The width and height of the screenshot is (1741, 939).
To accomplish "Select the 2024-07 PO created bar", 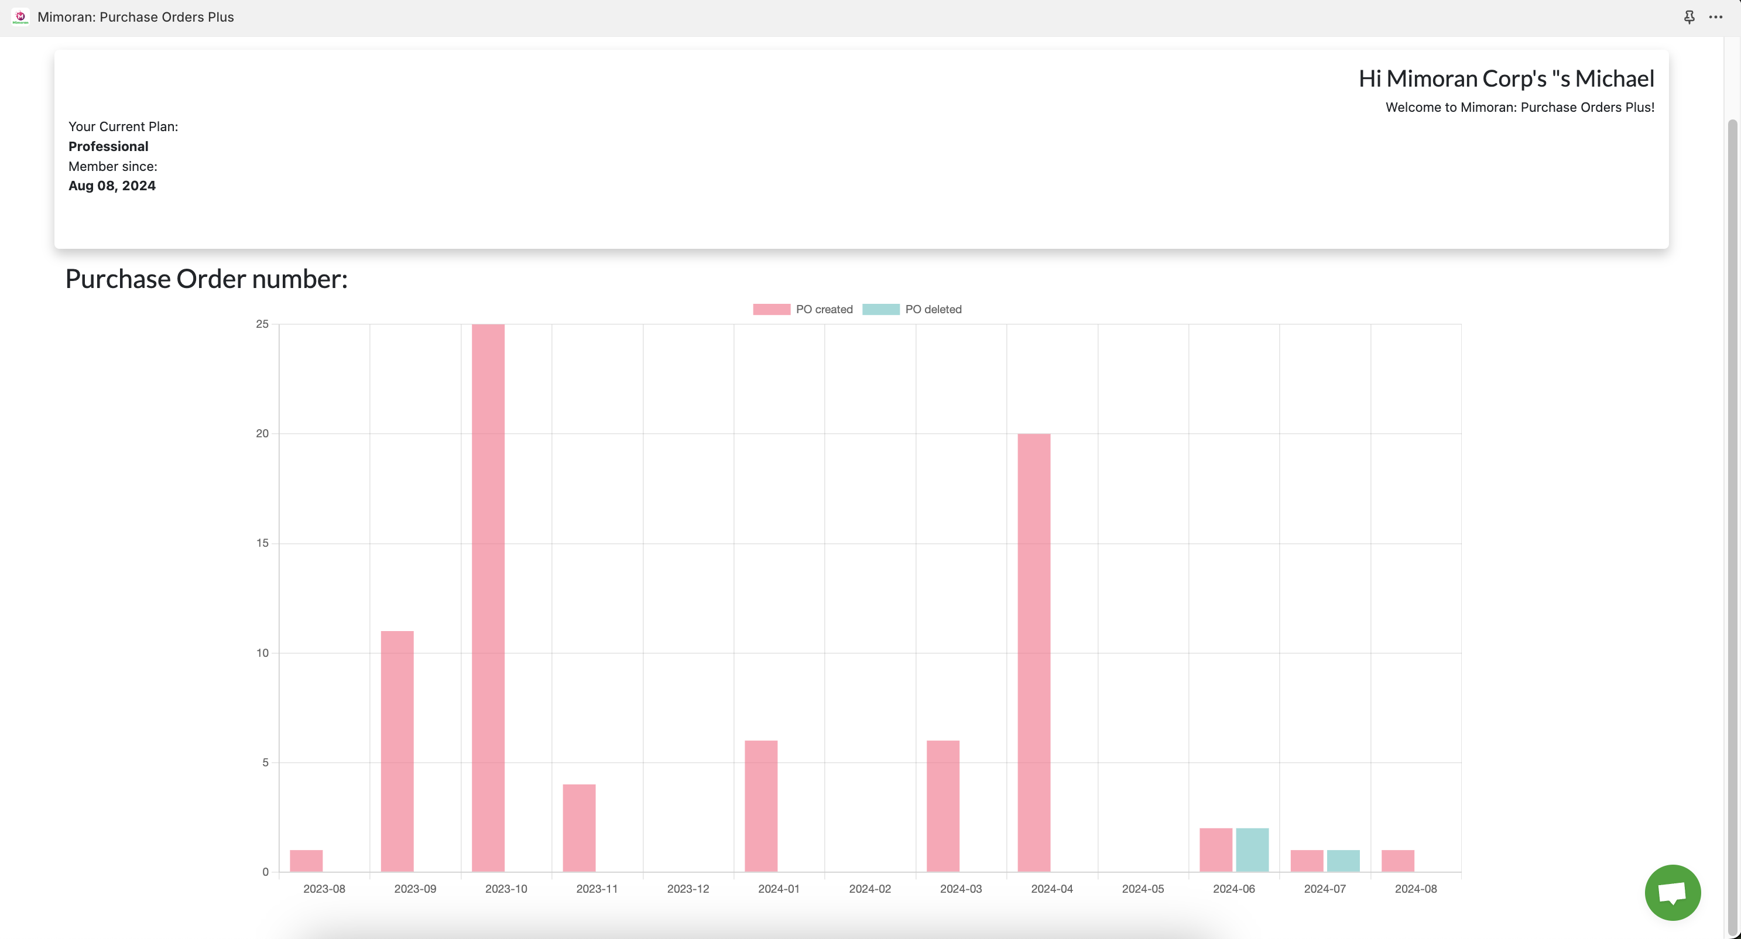I will 1307,861.
